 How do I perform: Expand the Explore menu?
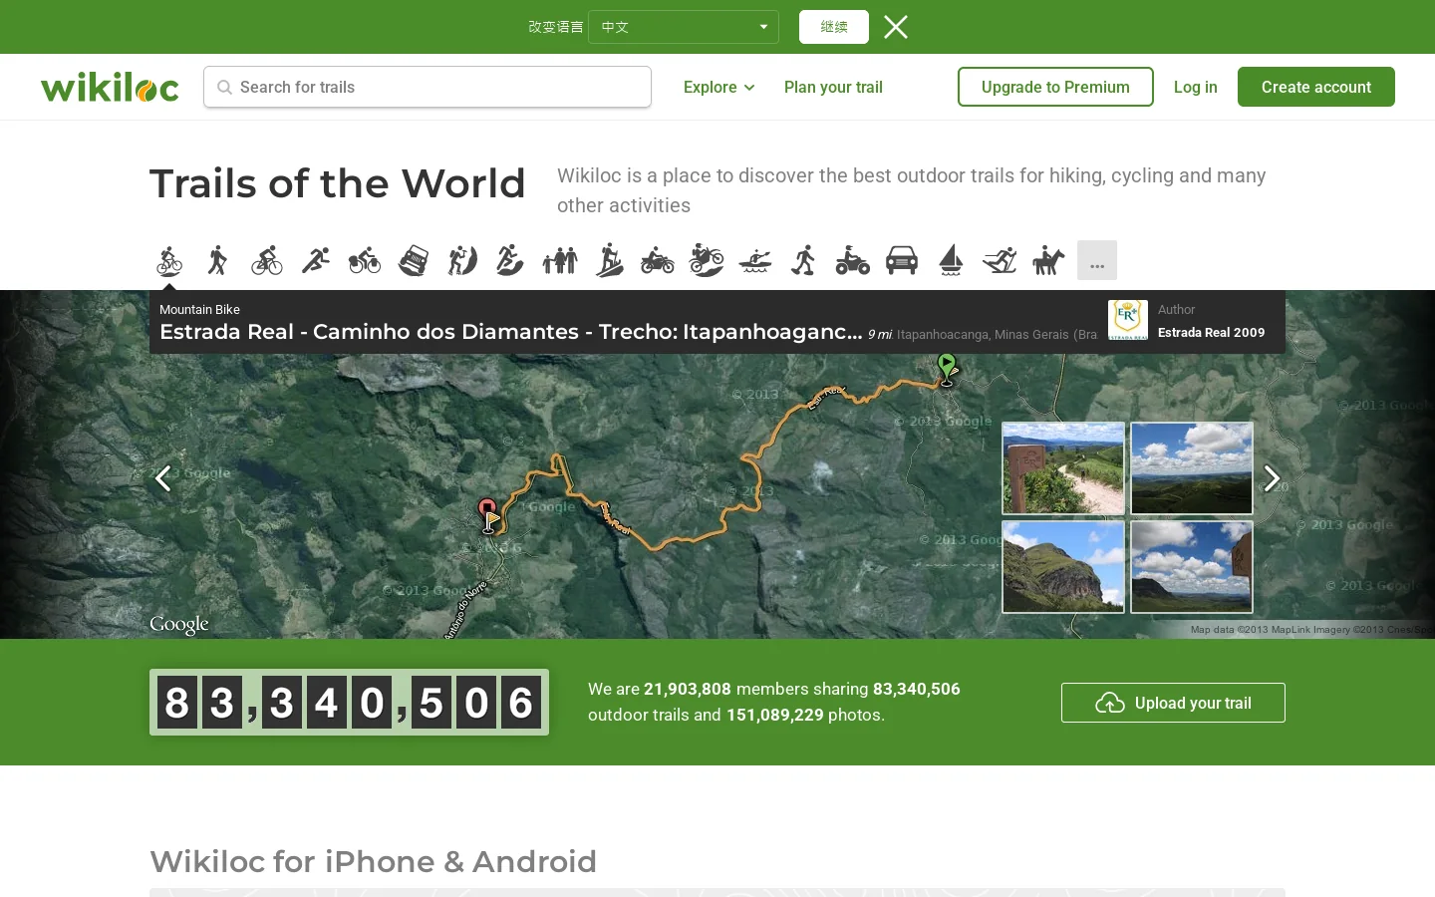point(718,87)
